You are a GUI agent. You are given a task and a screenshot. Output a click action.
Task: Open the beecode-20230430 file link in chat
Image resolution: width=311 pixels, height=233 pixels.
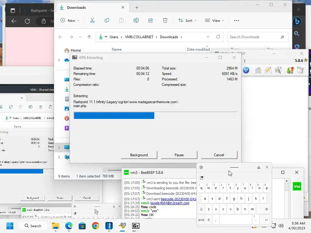(x=178, y=199)
